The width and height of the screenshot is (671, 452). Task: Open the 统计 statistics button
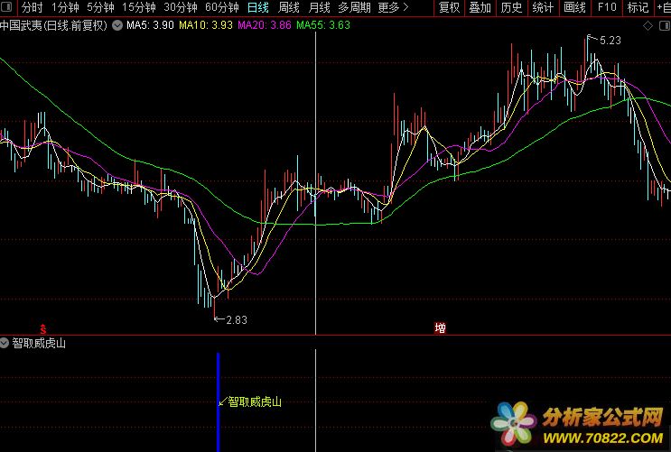[x=543, y=7]
